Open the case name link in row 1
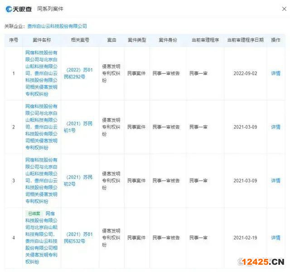 (41, 73)
